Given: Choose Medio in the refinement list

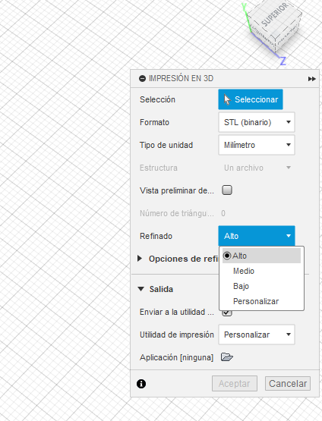Looking at the screenshot, I should 261,271.
